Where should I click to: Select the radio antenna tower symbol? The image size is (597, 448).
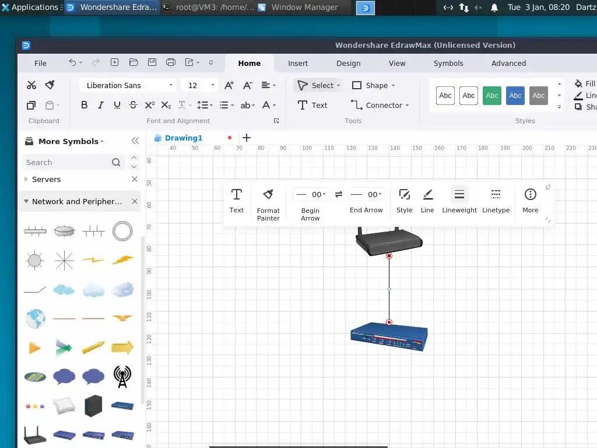click(122, 377)
